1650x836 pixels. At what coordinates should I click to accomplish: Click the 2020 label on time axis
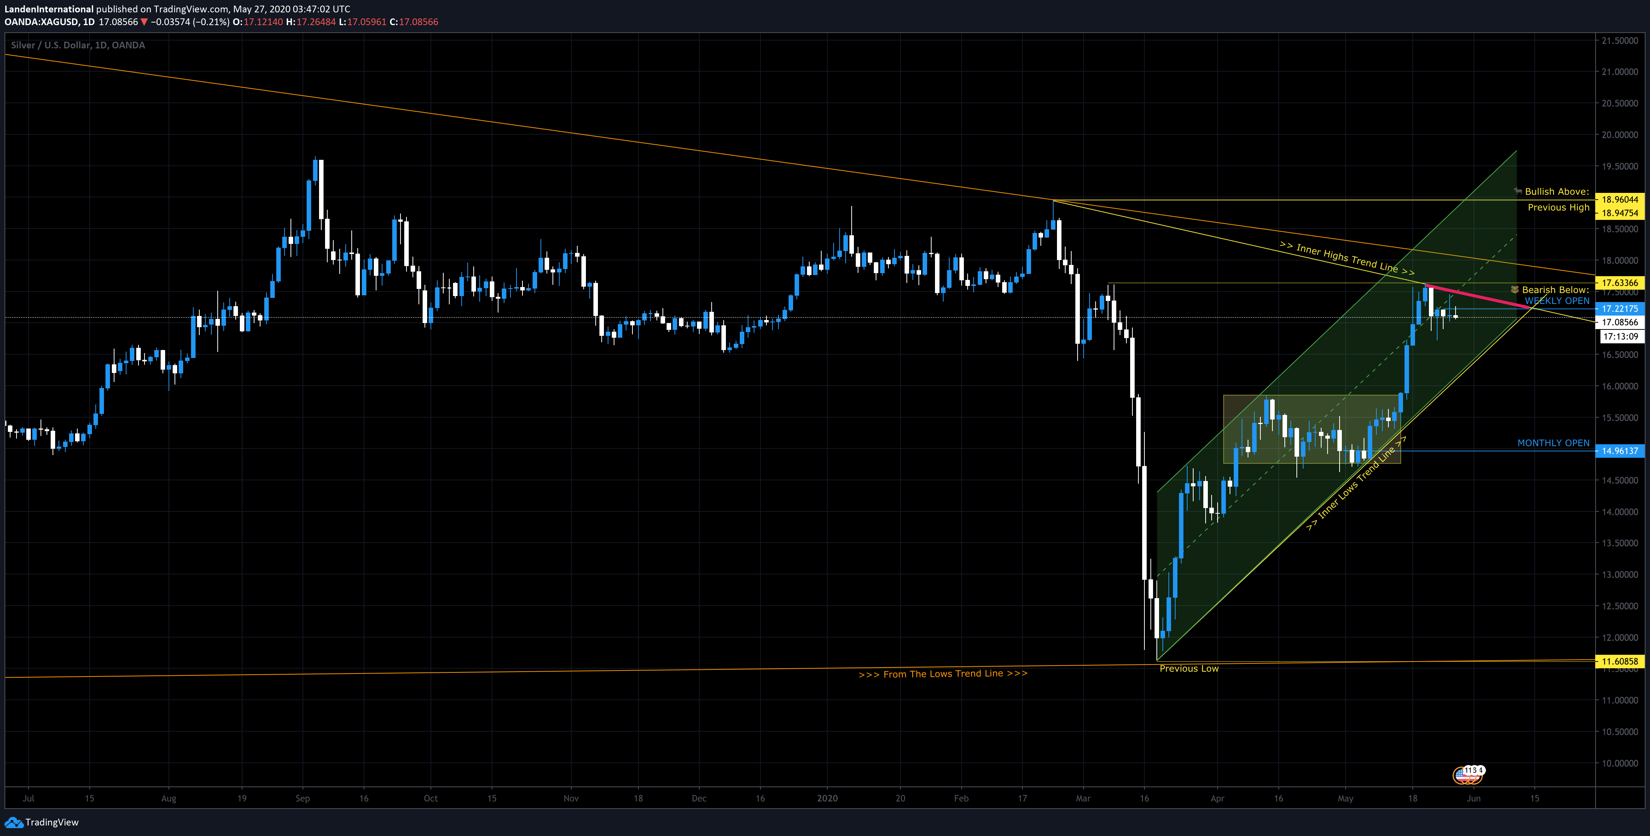(827, 798)
